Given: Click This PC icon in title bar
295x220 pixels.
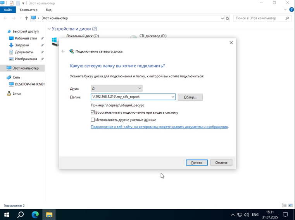Looking at the screenshot, I should [2, 3].
